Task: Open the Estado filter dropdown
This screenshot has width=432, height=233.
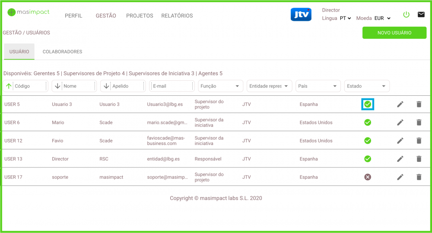Action: [x=367, y=86]
